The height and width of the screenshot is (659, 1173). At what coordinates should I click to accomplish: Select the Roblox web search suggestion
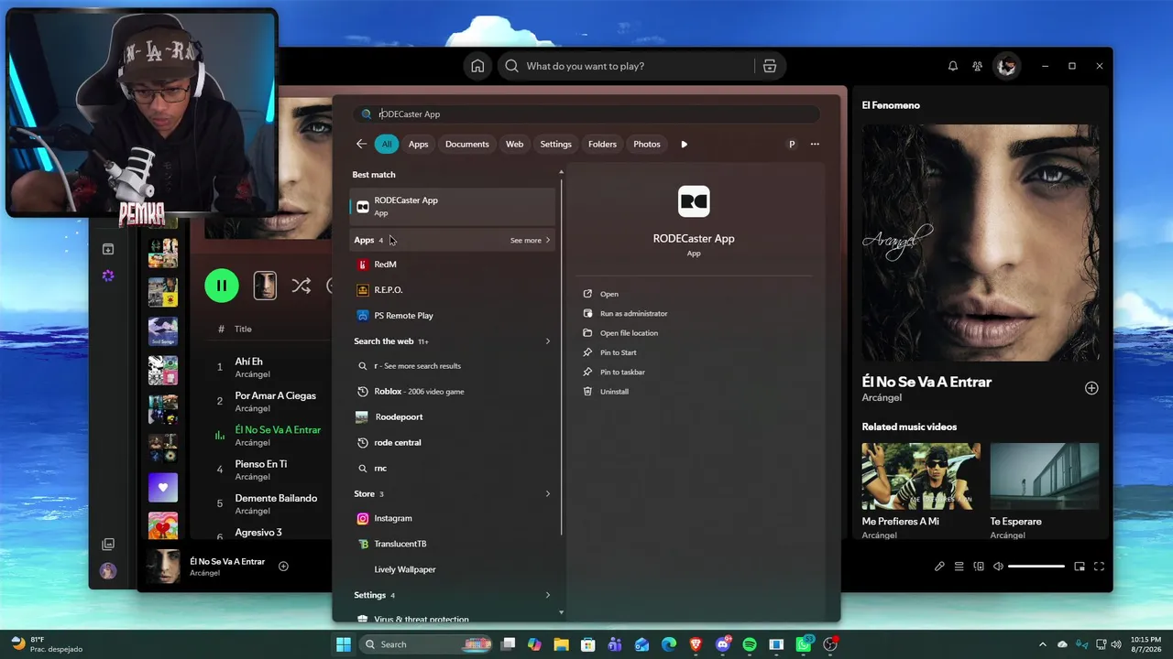point(453,392)
